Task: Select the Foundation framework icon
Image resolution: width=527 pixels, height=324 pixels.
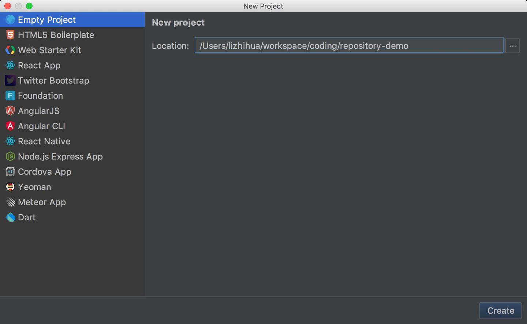Action: (x=10, y=96)
